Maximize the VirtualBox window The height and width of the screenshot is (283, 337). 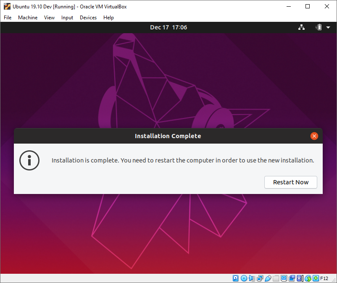pos(308,6)
